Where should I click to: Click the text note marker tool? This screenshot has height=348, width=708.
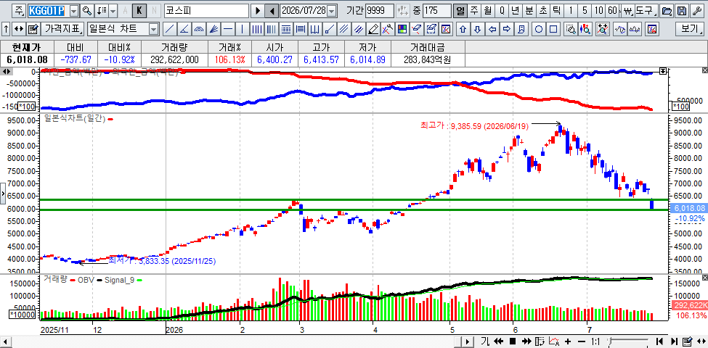[x=521, y=30]
